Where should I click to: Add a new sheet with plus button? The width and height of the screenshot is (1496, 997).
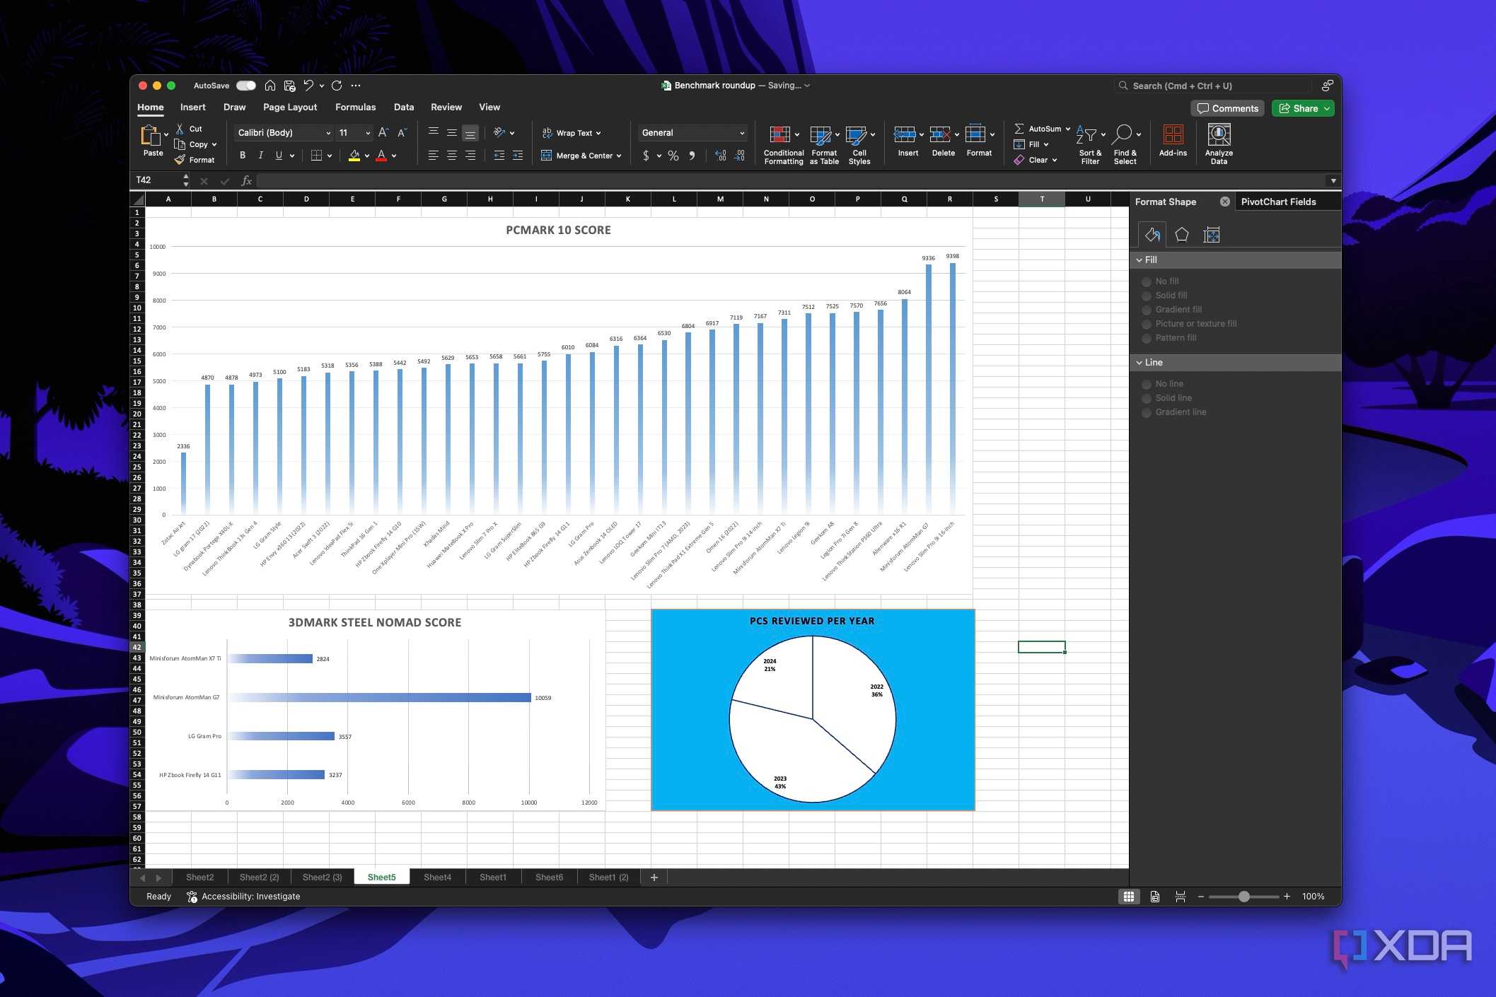[654, 878]
